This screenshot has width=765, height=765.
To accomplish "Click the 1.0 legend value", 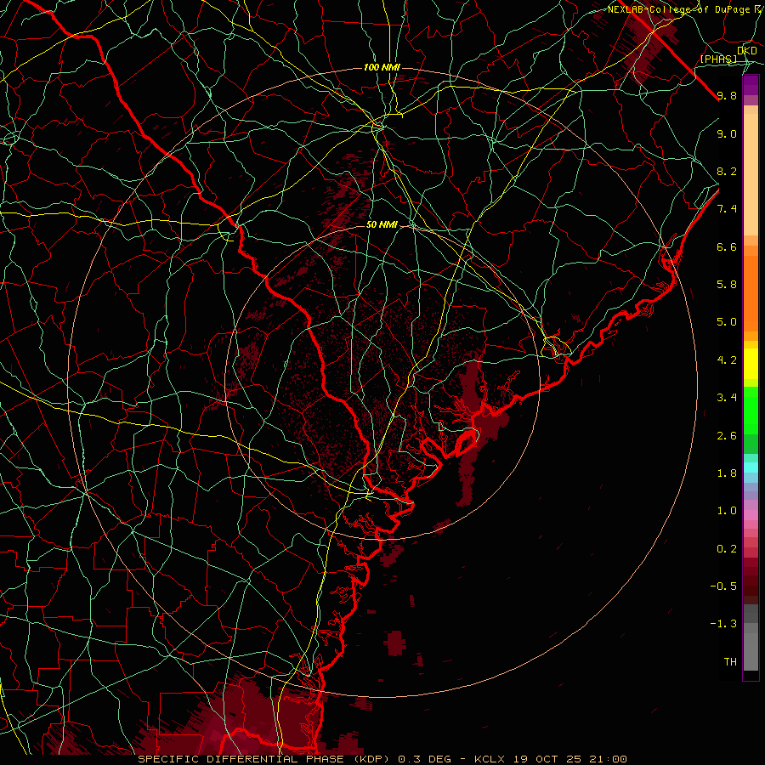I will [x=727, y=511].
